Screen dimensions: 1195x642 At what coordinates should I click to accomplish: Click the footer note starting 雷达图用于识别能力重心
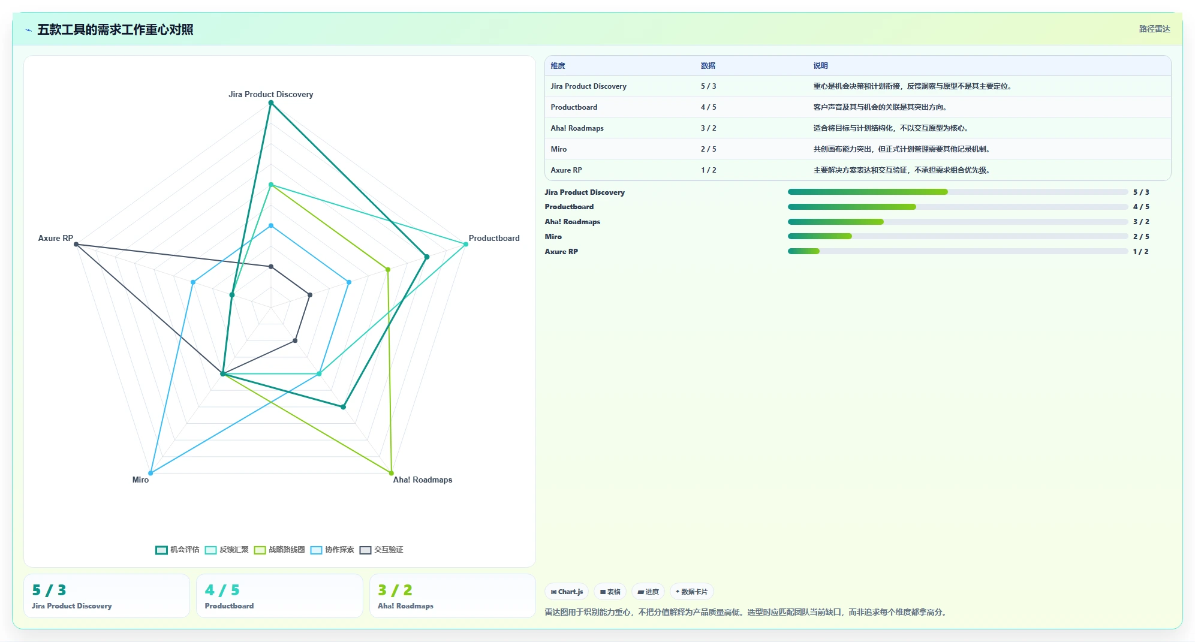click(x=747, y=612)
